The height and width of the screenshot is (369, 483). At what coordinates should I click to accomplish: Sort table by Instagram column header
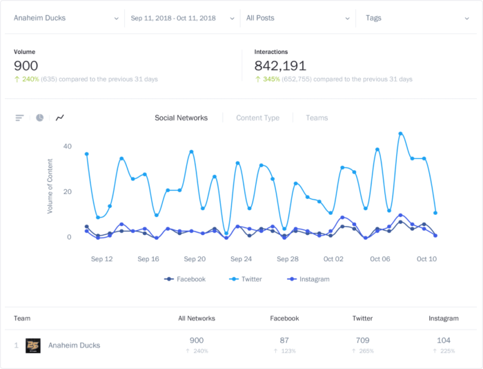point(443,319)
